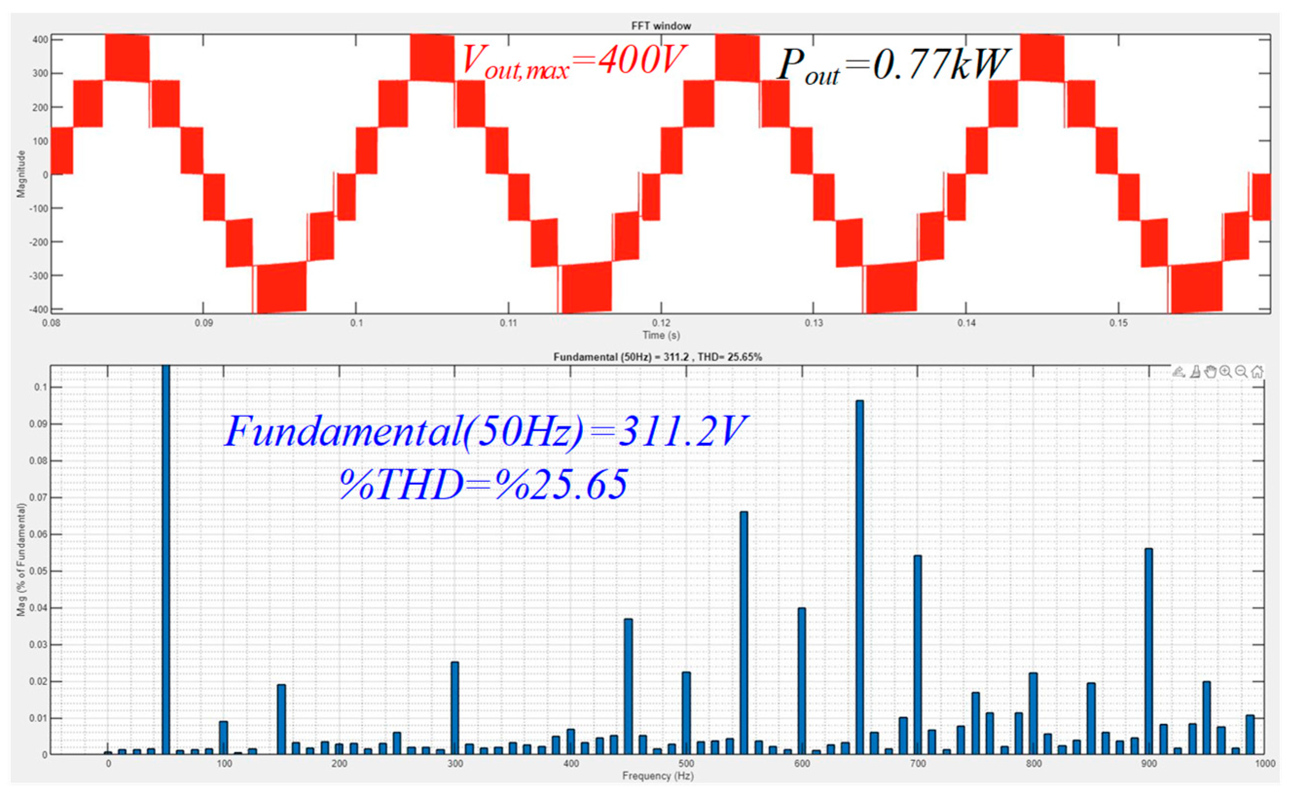The height and width of the screenshot is (795, 1290).
Task: Select the 650 Hz harmonic bar
Action: coord(860,578)
